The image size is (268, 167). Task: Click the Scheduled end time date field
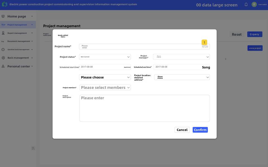click(182, 67)
